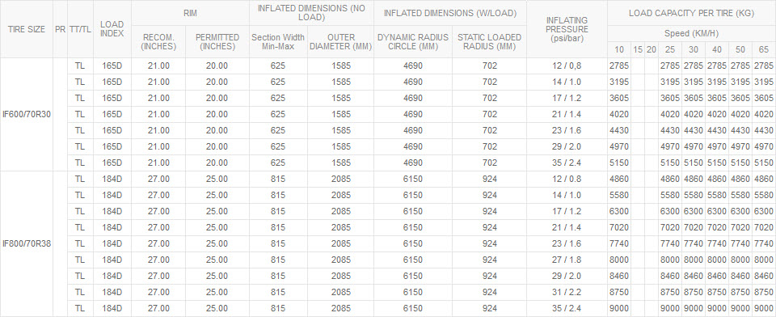Click 8000 under the speed 50 column

(x=740, y=260)
